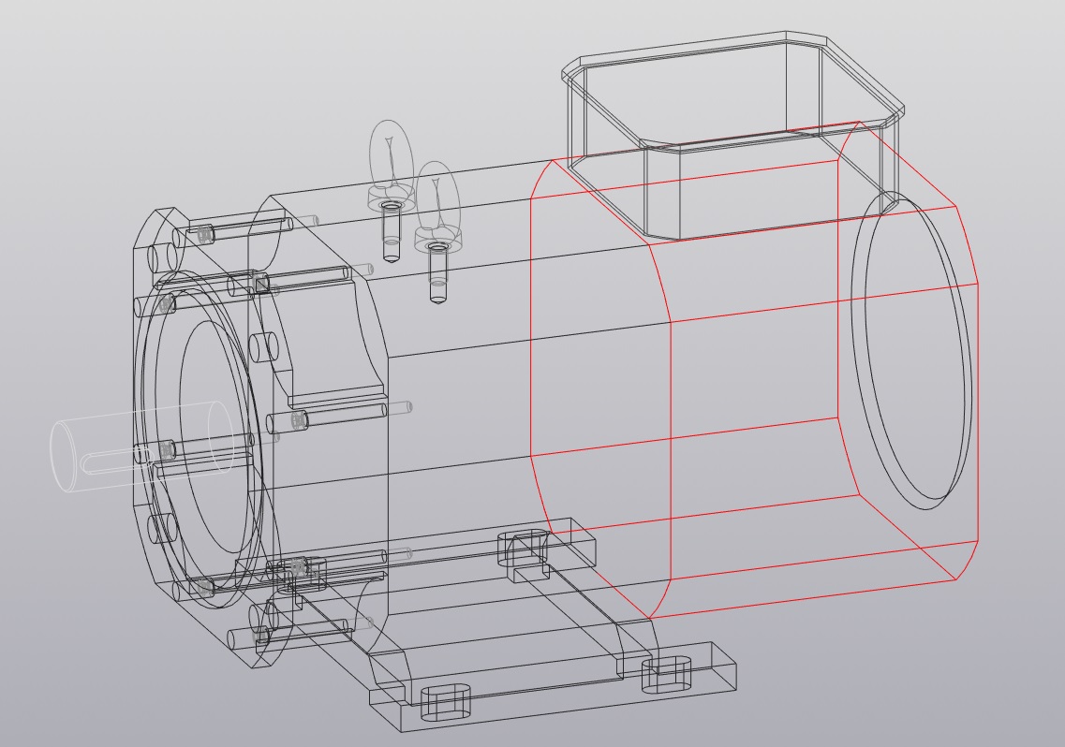The width and height of the screenshot is (1065, 747).
Task: Select the mounting hole in front-right foot
Action: pos(666,673)
